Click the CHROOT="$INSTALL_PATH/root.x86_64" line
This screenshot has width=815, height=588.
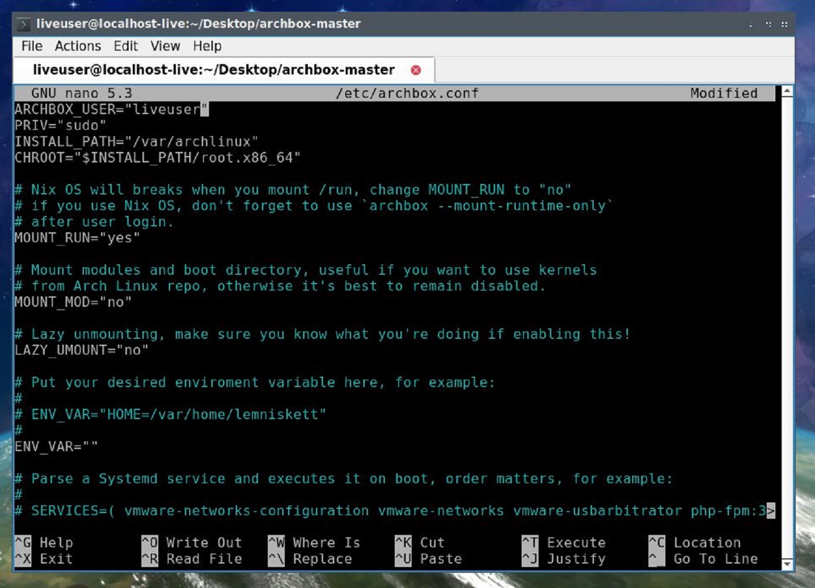pyautogui.click(x=158, y=158)
